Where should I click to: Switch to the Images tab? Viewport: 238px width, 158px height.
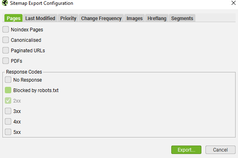135,18
